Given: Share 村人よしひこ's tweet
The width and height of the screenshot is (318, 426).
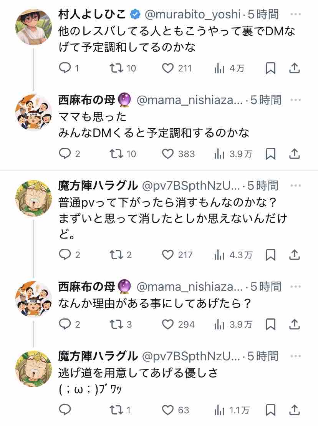Looking at the screenshot, I should click(x=294, y=68).
